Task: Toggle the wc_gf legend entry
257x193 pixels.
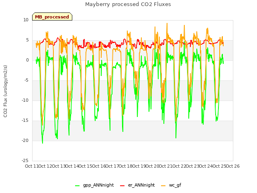Action: pyautogui.click(x=171, y=185)
